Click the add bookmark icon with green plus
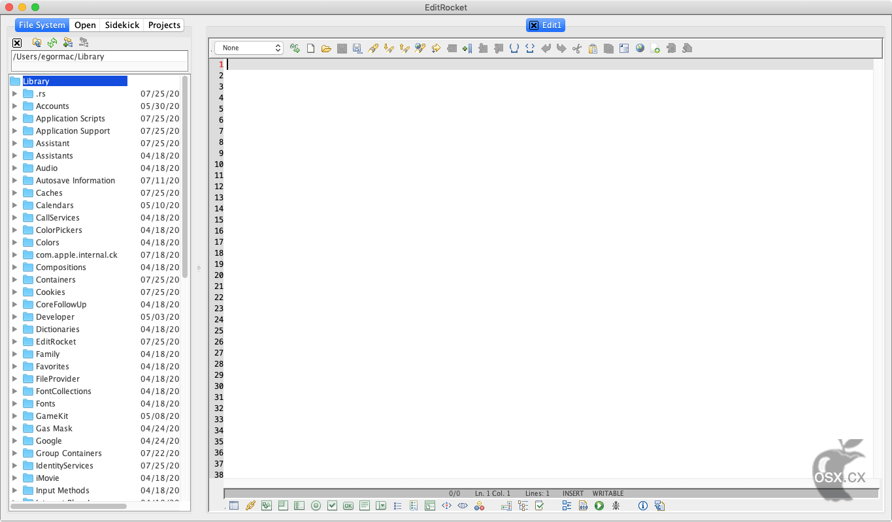 tap(467, 48)
